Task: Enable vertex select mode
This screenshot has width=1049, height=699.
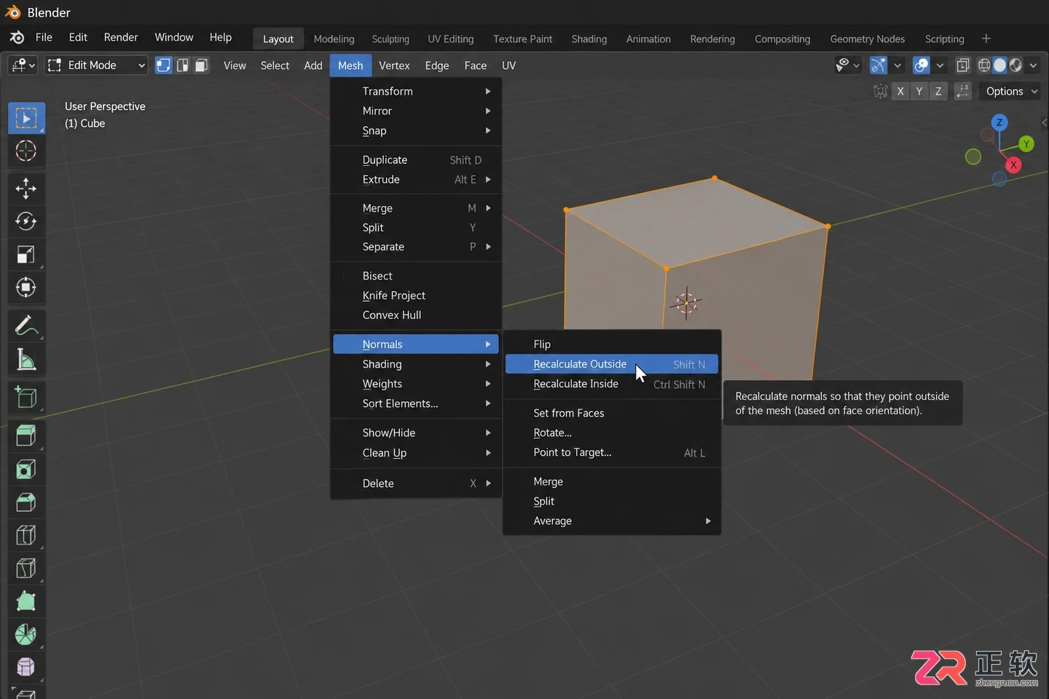Action: (164, 66)
